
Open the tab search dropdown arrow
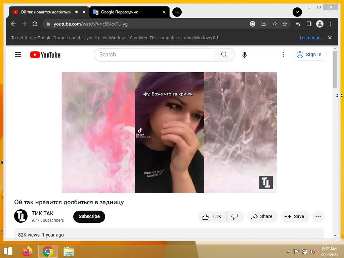point(297,12)
